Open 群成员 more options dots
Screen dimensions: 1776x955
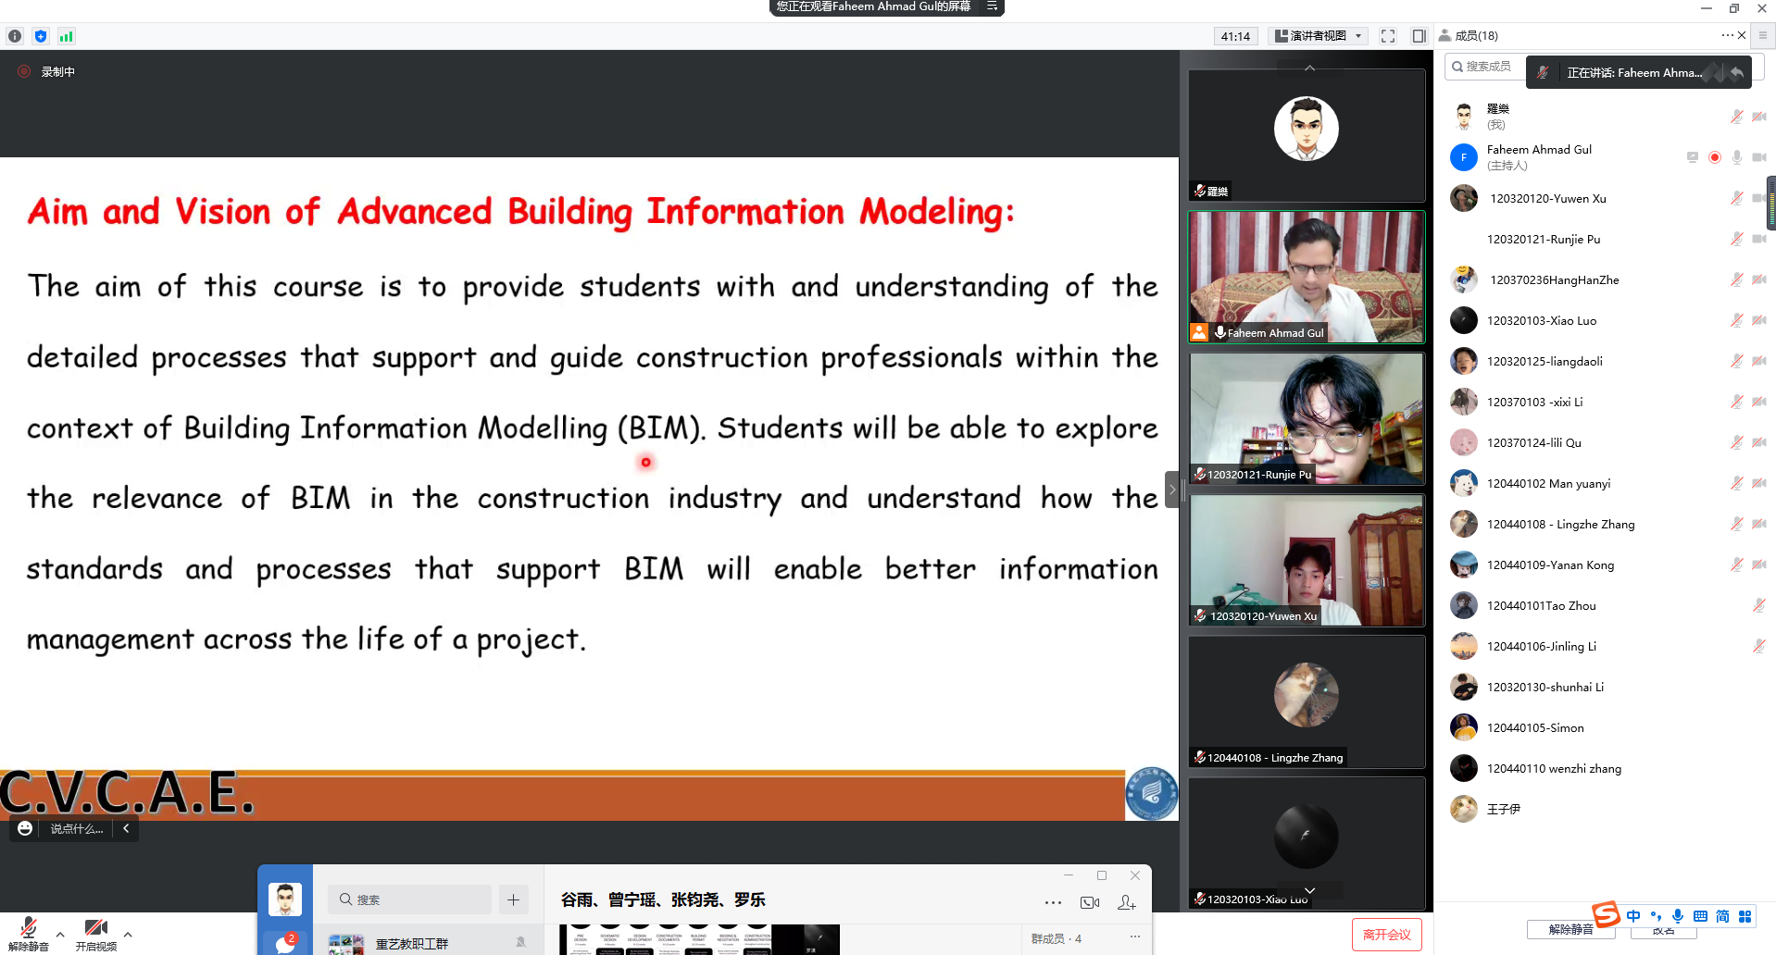[1134, 936]
